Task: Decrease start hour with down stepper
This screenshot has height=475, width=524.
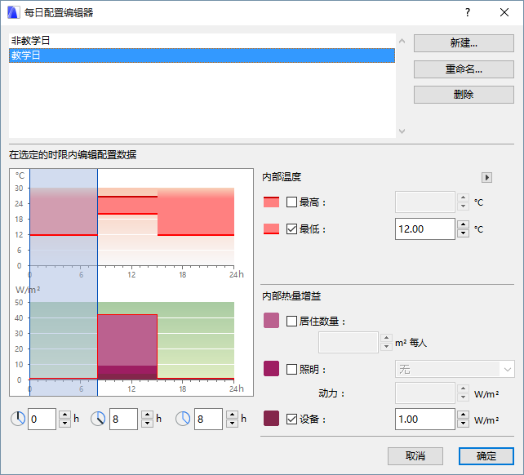Action: click(64, 424)
